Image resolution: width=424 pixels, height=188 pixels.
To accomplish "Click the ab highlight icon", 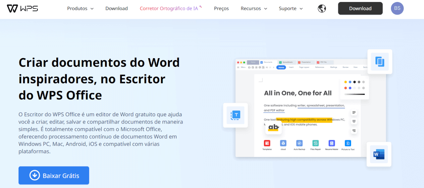I will (273, 127).
